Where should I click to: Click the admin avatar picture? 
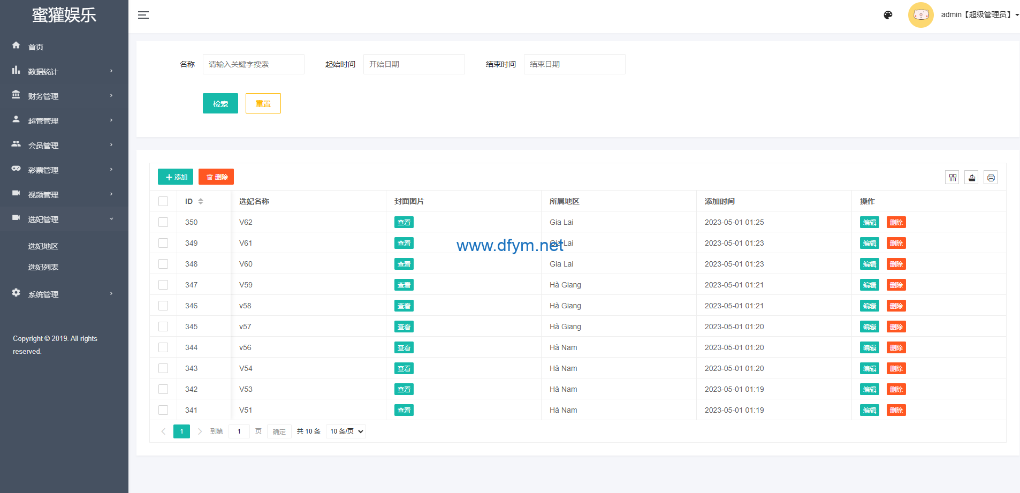click(x=920, y=15)
